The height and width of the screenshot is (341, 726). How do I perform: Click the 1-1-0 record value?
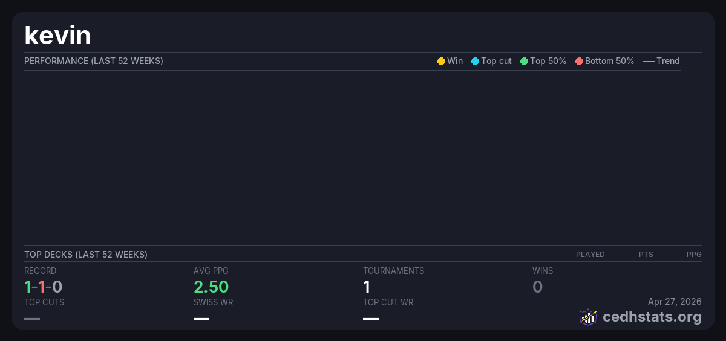tap(44, 287)
